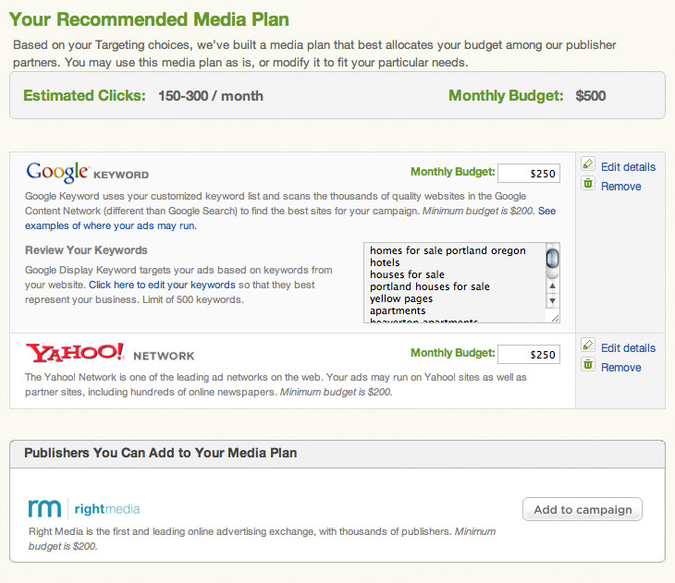Edit the Google Keyword monthly budget field
Screen dimensions: 675x583
point(529,174)
